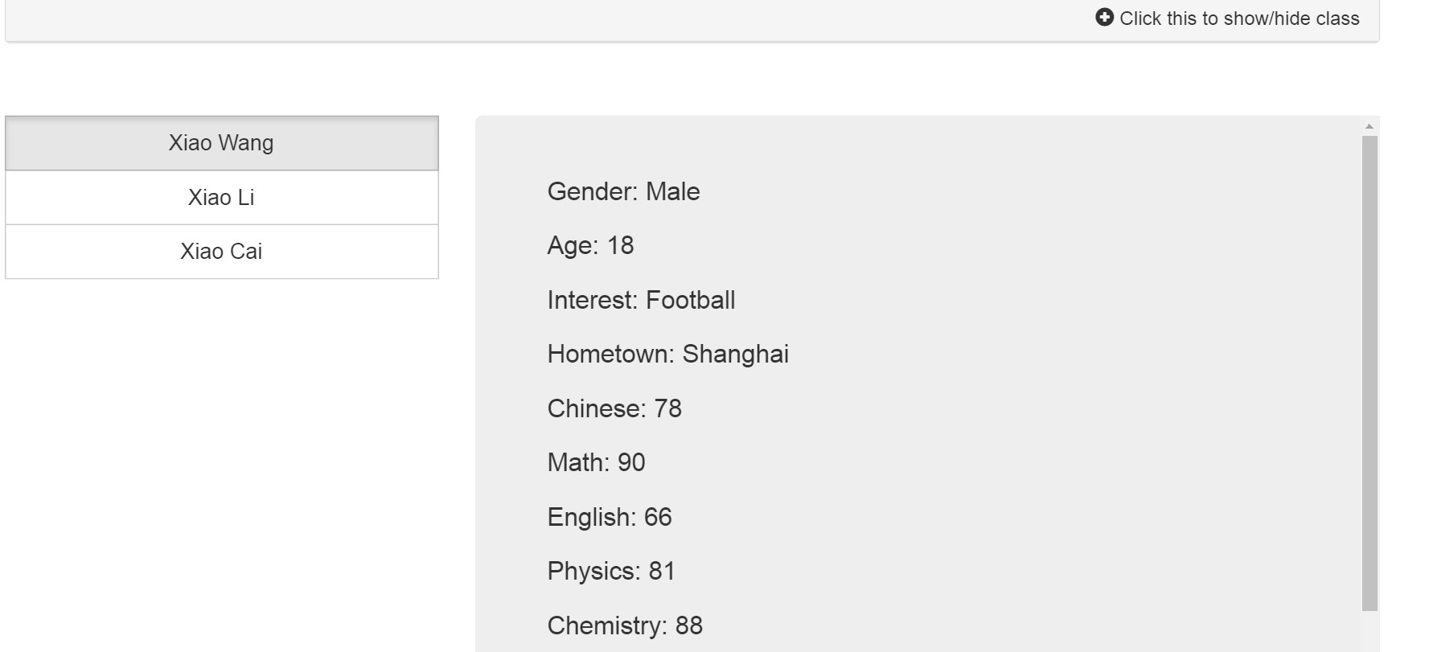Click the "show/hide class" text link
The height and width of the screenshot is (652, 1429).
(1239, 18)
